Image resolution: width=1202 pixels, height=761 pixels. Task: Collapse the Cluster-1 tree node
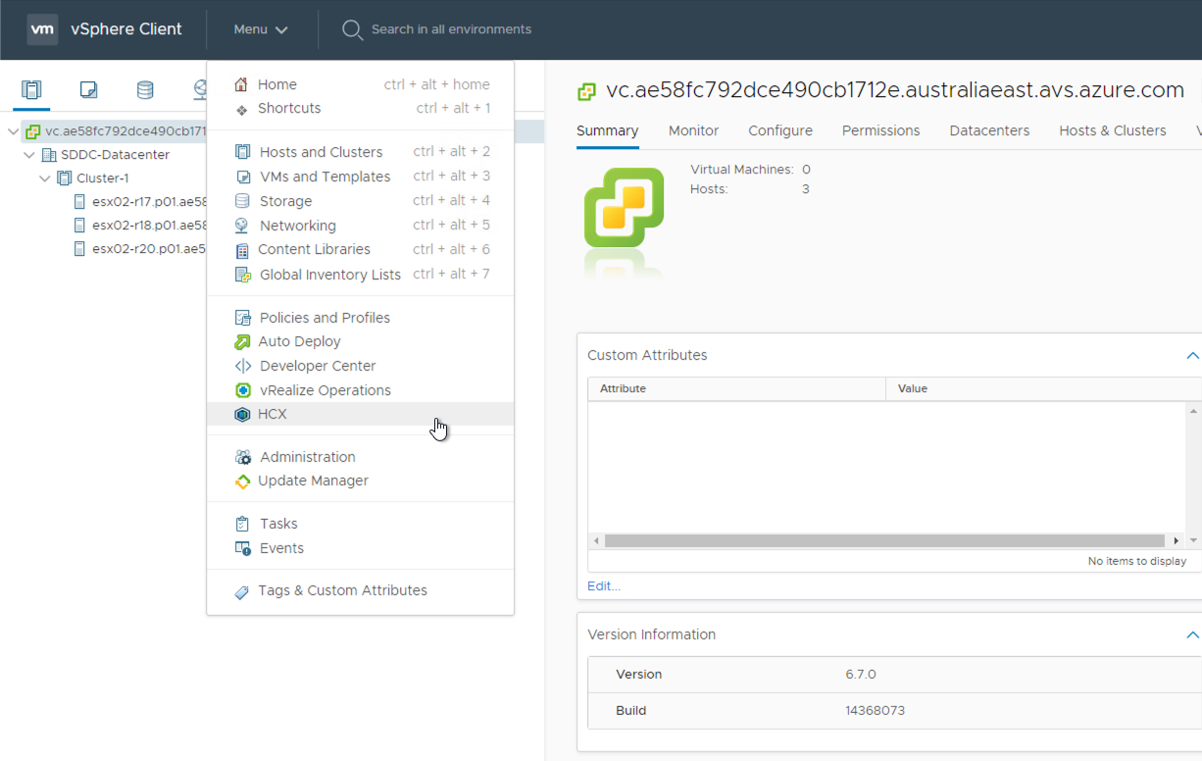pos(44,178)
